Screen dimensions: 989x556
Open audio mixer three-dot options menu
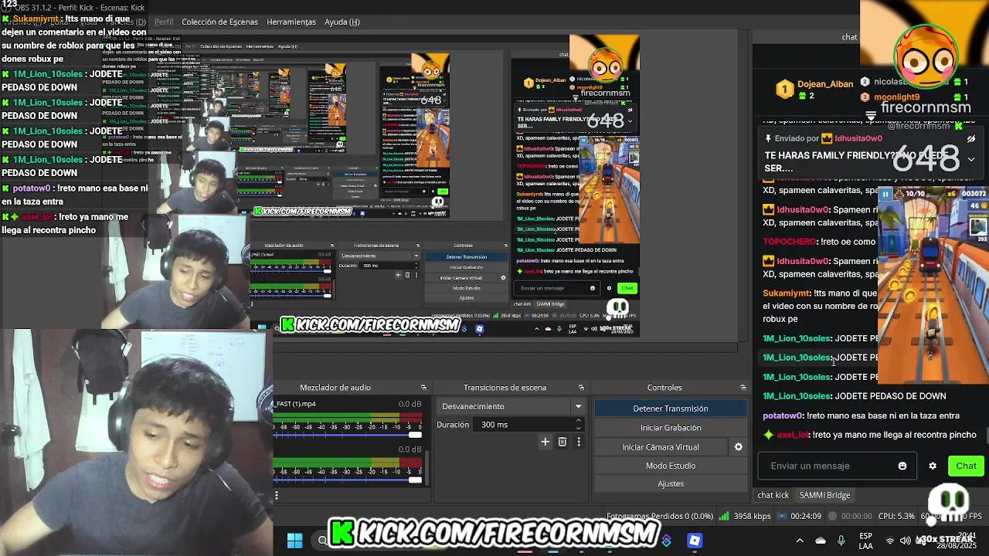pos(276,496)
